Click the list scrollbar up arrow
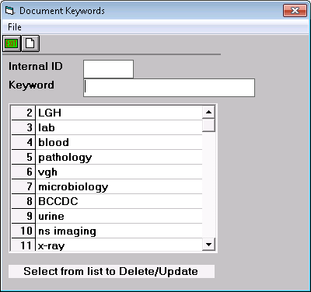This screenshot has width=311, height=292. pyautogui.click(x=208, y=113)
